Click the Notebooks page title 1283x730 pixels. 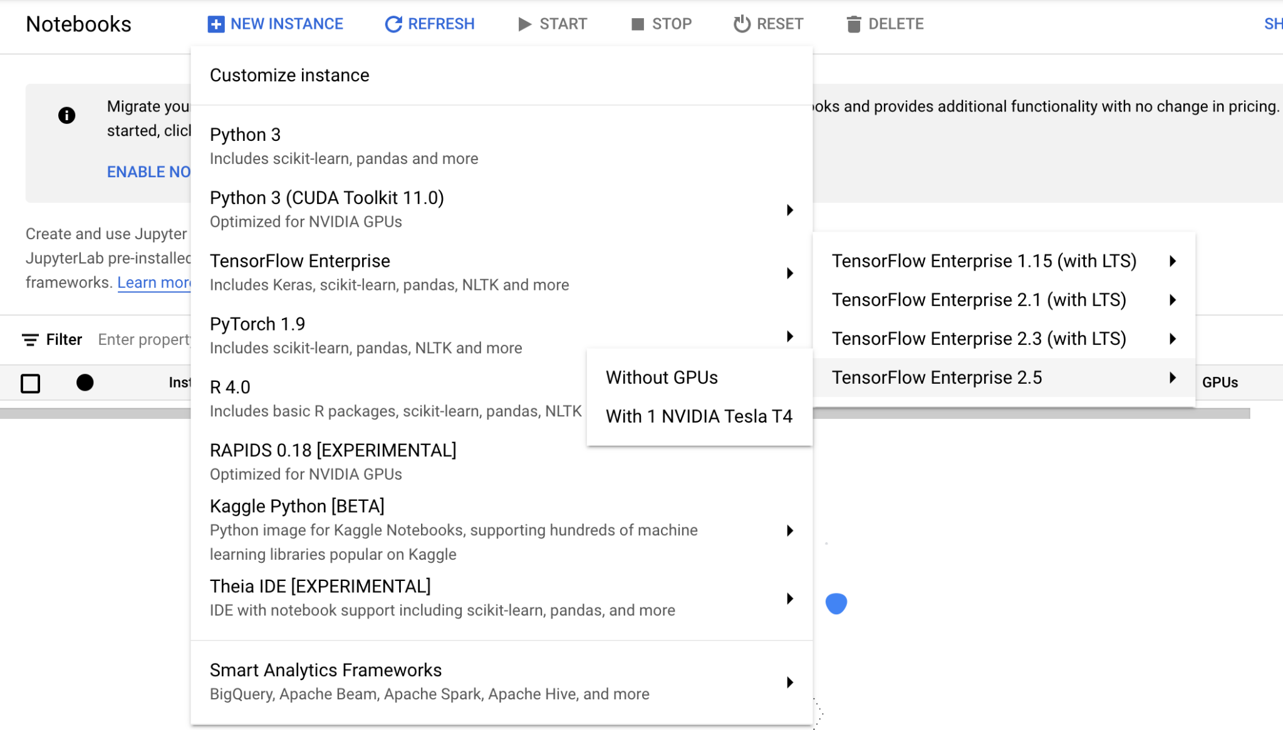78,24
